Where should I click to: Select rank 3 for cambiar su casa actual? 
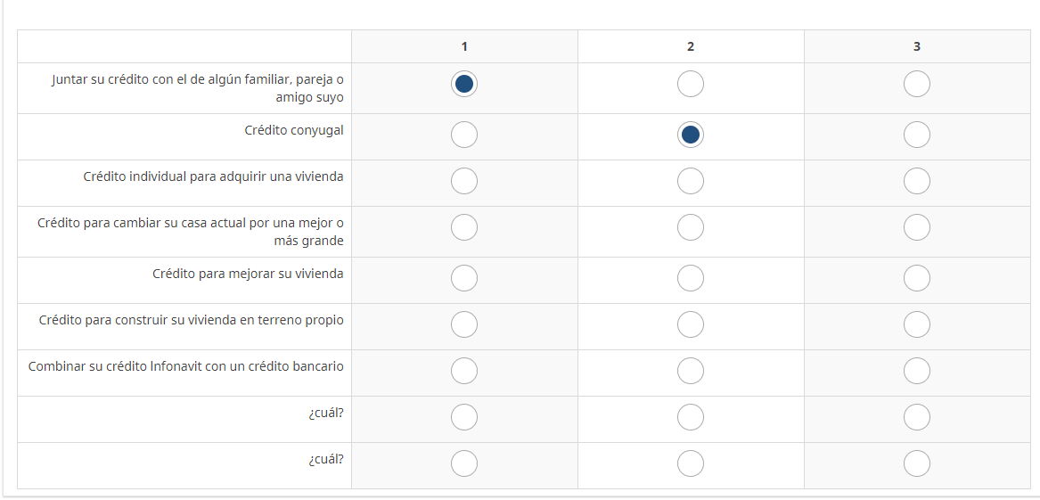(x=916, y=228)
